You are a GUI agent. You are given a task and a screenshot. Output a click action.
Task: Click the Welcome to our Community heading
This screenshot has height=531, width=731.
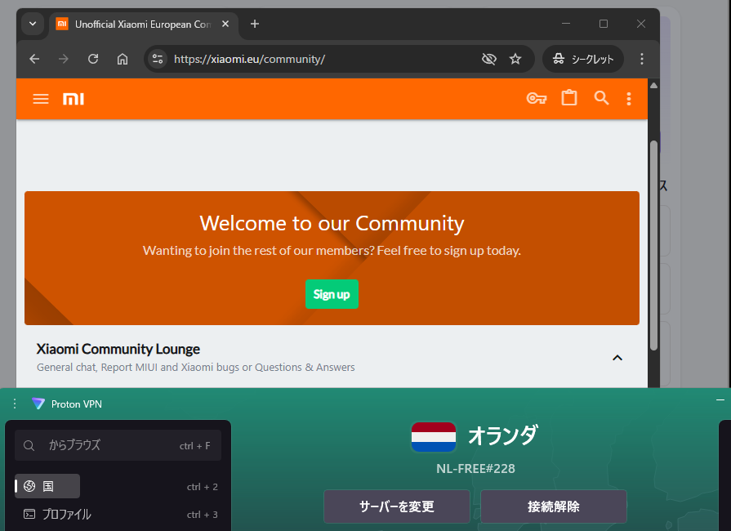pos(332,223)
